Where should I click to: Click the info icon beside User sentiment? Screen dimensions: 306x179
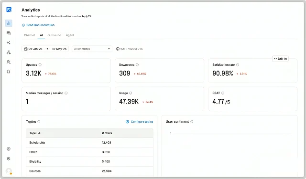(192, 122)
